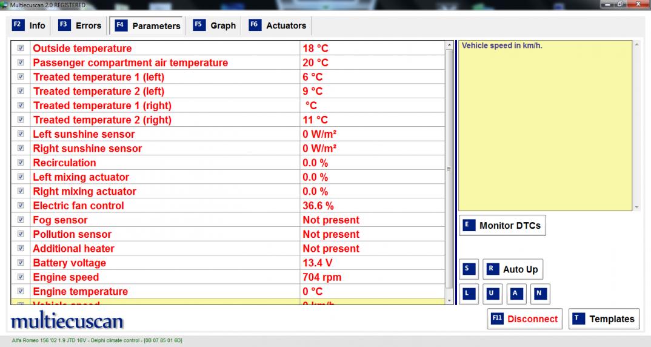Viewport: 651px width, 347px height.
Task: Click the 36.6 % fan value
Action: tap(318, 206)
